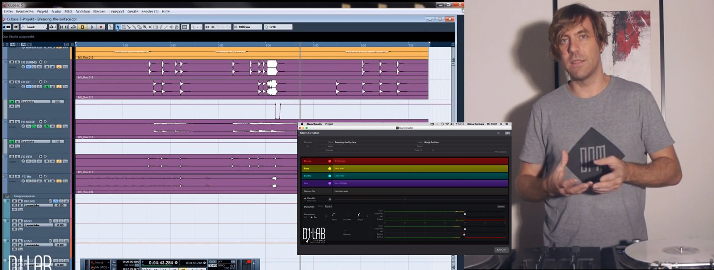This screenshot has width=714, height=270.
Task: Click the Play button in Cubase toolbar
Action: point(92,27)
